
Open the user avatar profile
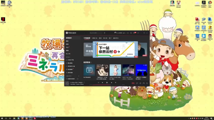coord(116,33)
